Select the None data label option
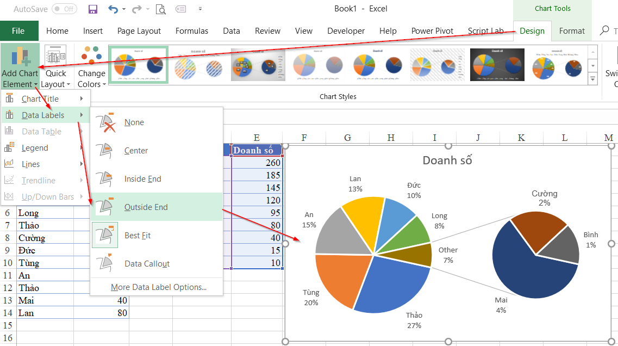Viewport: 618px width, 346px height. pos(134,122)
